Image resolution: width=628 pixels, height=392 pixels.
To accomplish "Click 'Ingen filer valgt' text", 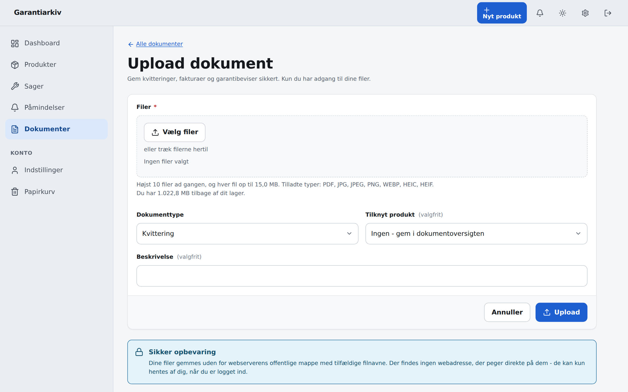I will coord(166,161).
